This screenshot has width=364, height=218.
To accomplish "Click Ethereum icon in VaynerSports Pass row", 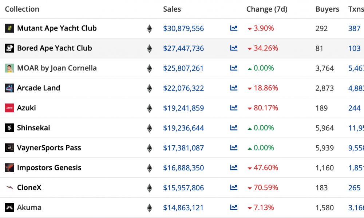I will 150,148.
